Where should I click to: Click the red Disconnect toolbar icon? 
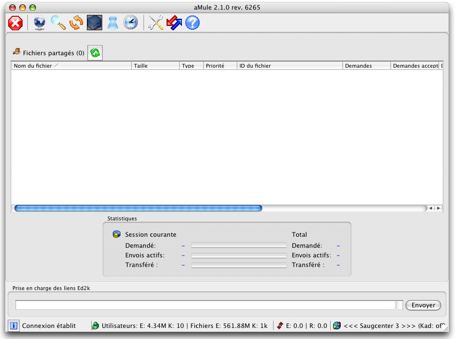[15, 23]
